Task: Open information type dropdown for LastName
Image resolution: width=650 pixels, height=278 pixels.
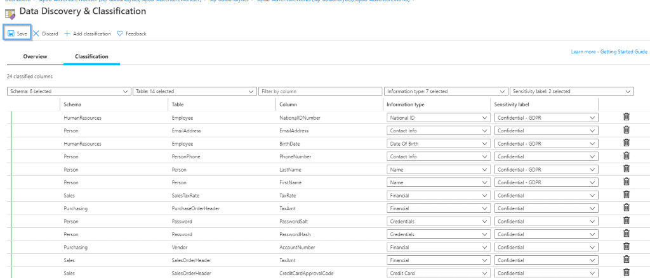Action: click(439, 170)
